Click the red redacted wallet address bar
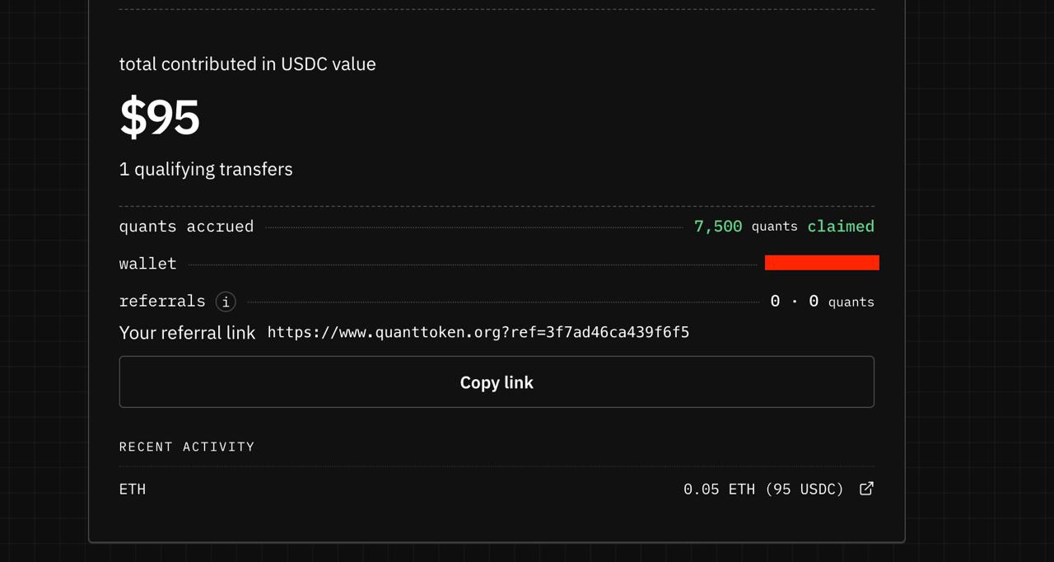The height and width of the screenshot is (562, 1054). point(822,263)
